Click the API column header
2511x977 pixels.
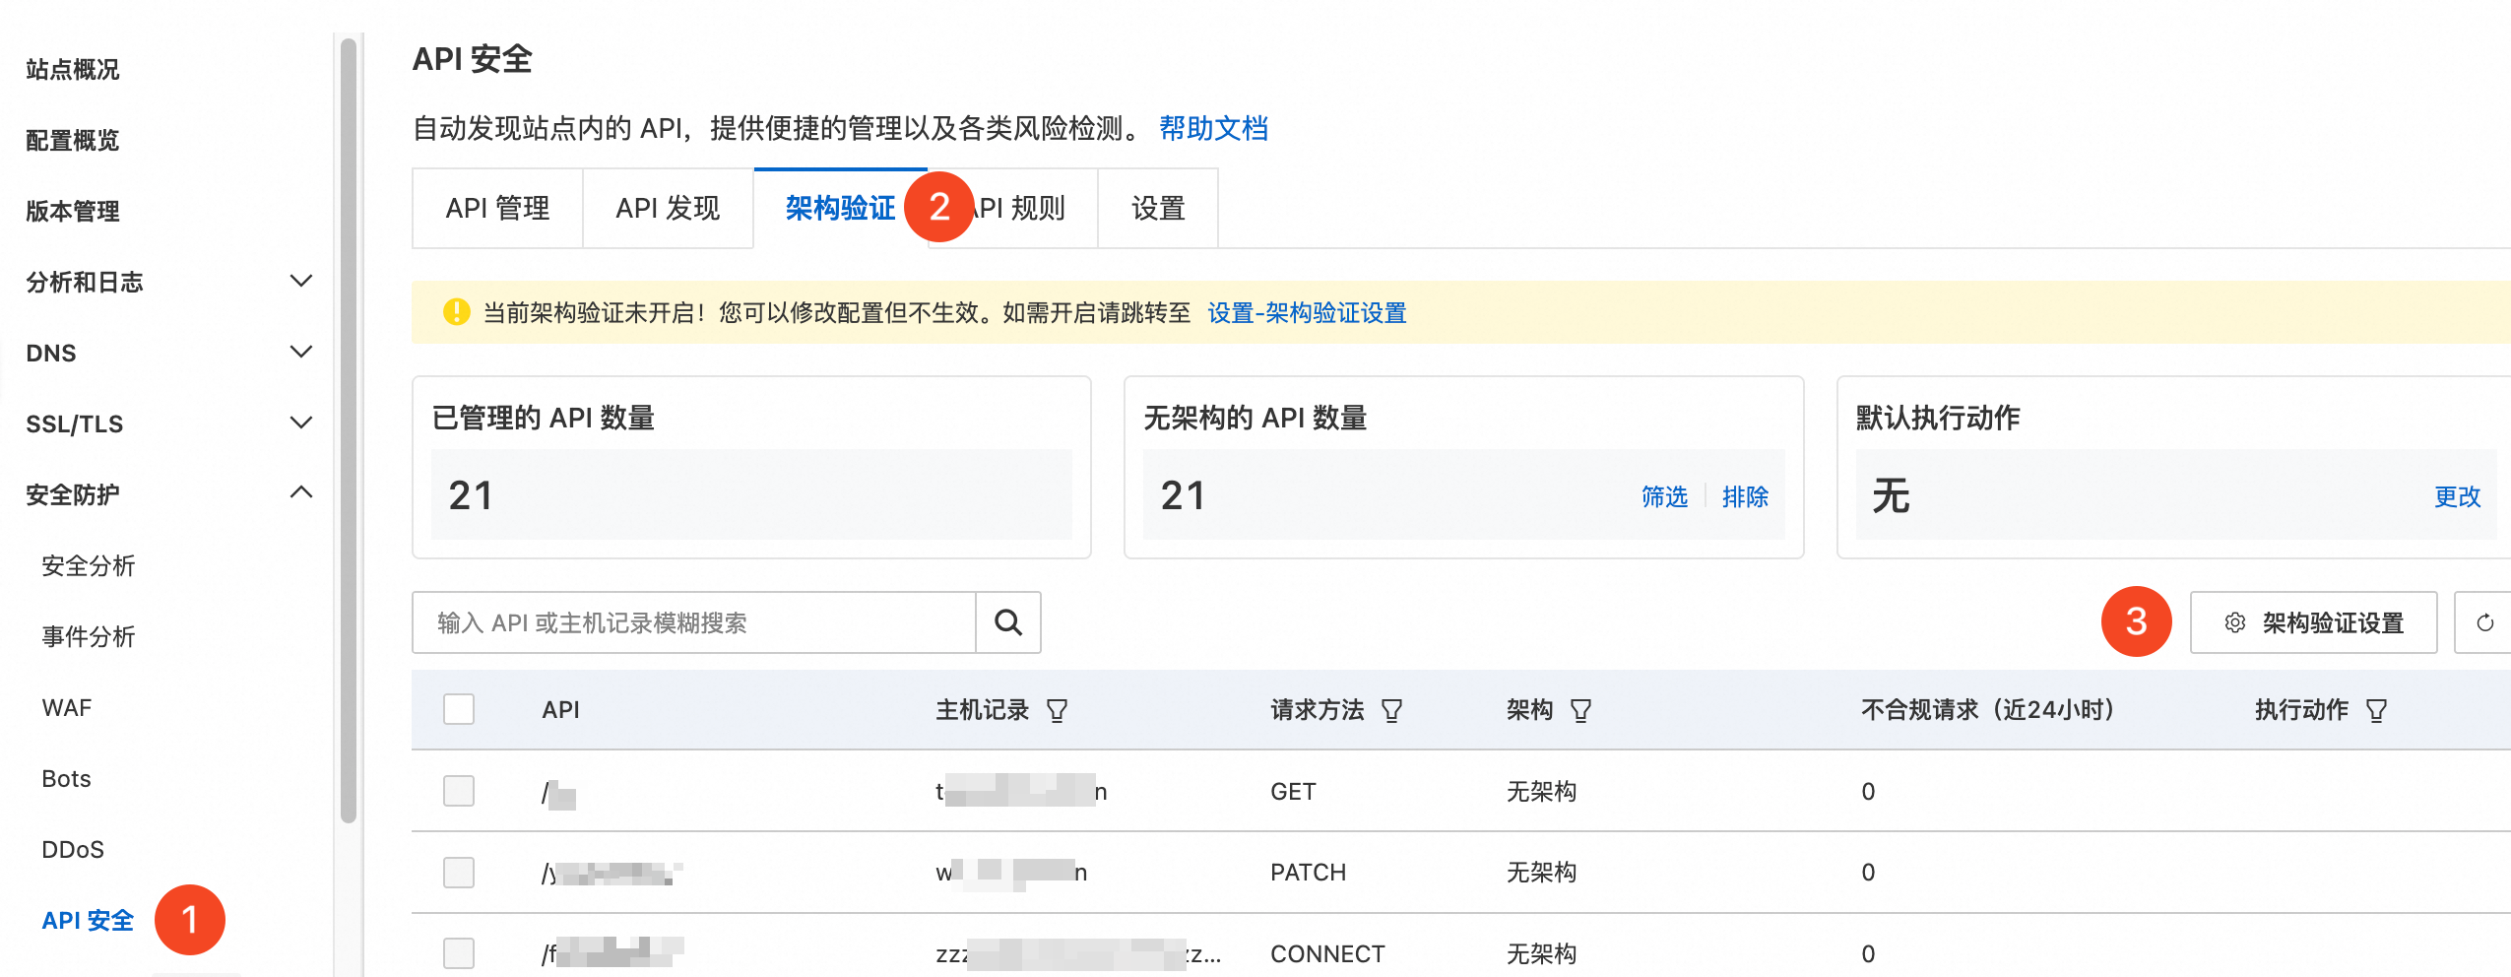point(560,709)
